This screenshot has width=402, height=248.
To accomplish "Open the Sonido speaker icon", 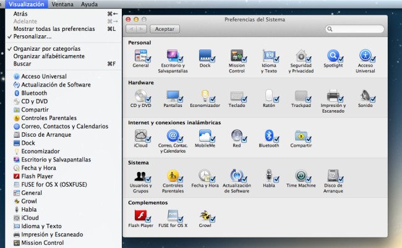I will click(366, 96).
